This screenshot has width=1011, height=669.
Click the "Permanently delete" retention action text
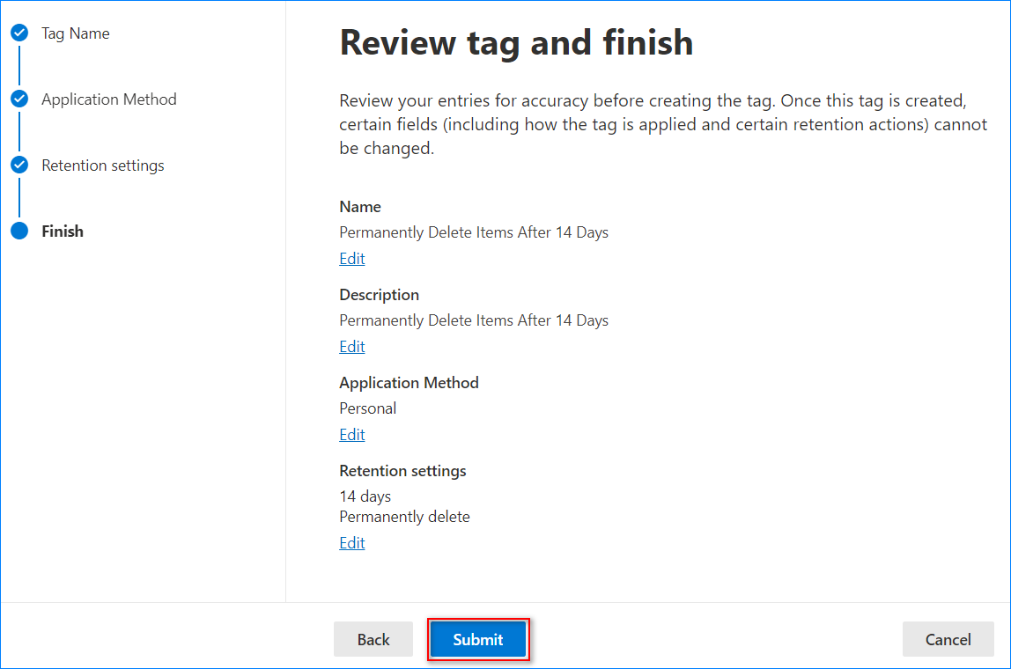click(x=405, y=517)
